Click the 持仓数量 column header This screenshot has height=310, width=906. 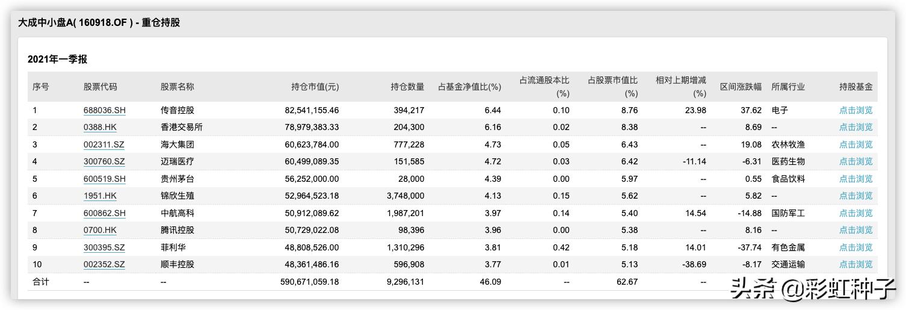pos(407,87)
